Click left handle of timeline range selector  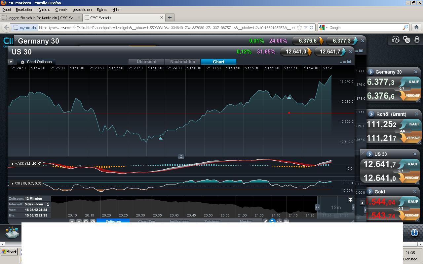click(317, 207)
